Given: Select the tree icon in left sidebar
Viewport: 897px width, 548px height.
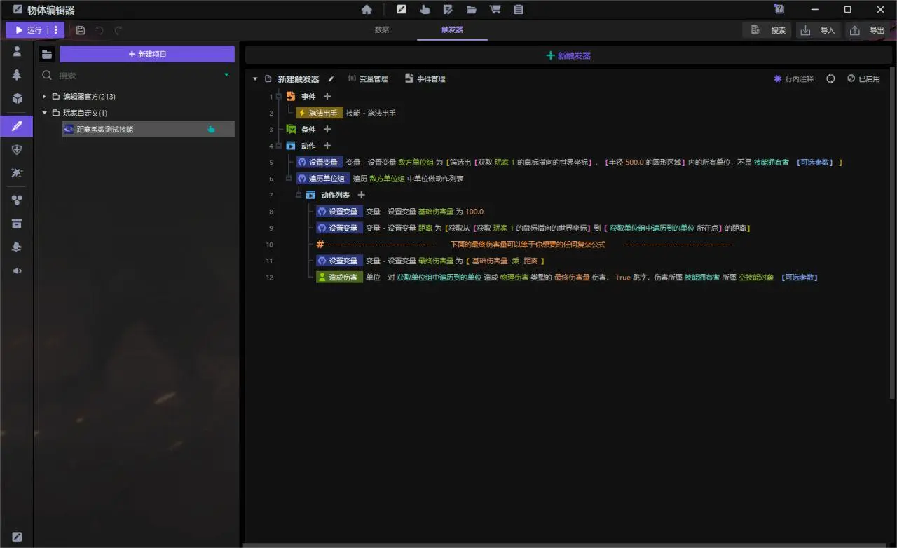Looking at the screenshot, I should [17, 75].
